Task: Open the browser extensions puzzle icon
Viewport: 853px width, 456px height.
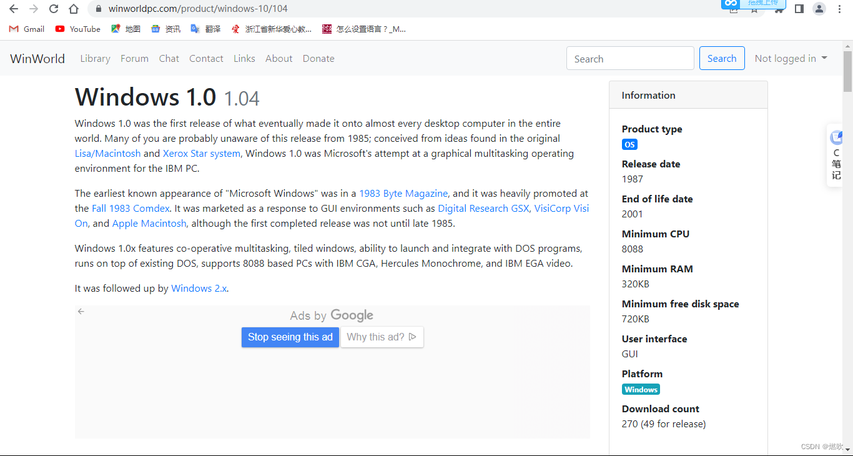Action: [x=779, y=11]
